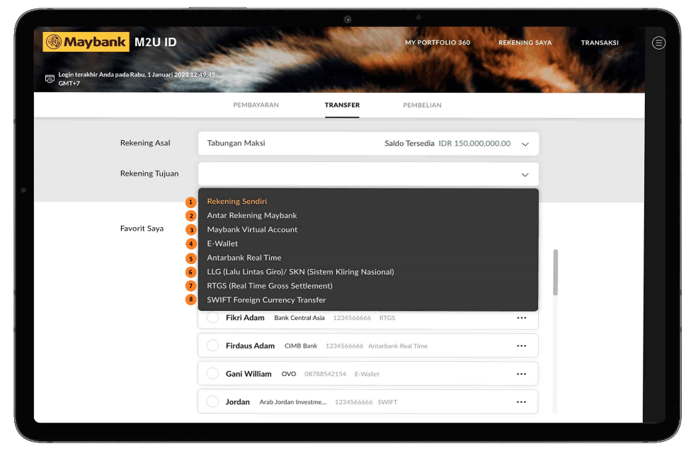Click the favorites list scrollbar

pyautogui.click(x=555, y=273)
